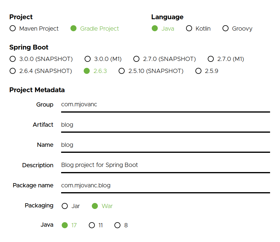Select Maven Project radio button
Image resolution: width=280 pixels, height=242 pixels.
click(13, 29)
